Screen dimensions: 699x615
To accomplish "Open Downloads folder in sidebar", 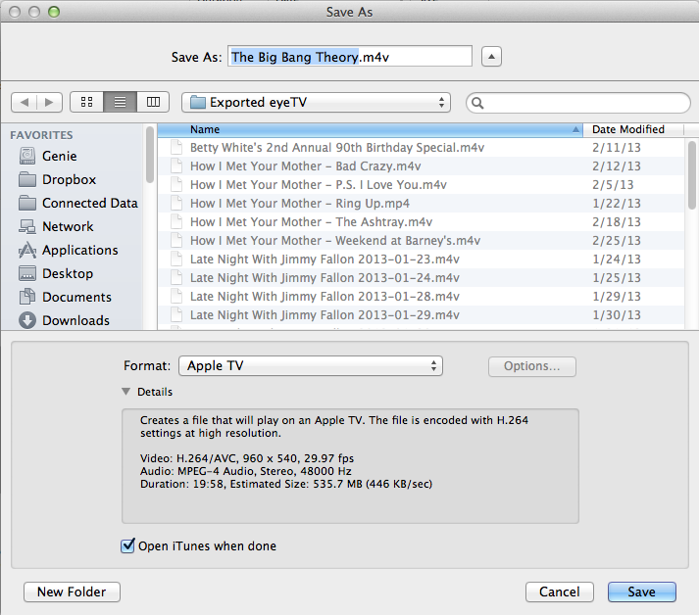I will pyautogui.click(x=75, y=320).
